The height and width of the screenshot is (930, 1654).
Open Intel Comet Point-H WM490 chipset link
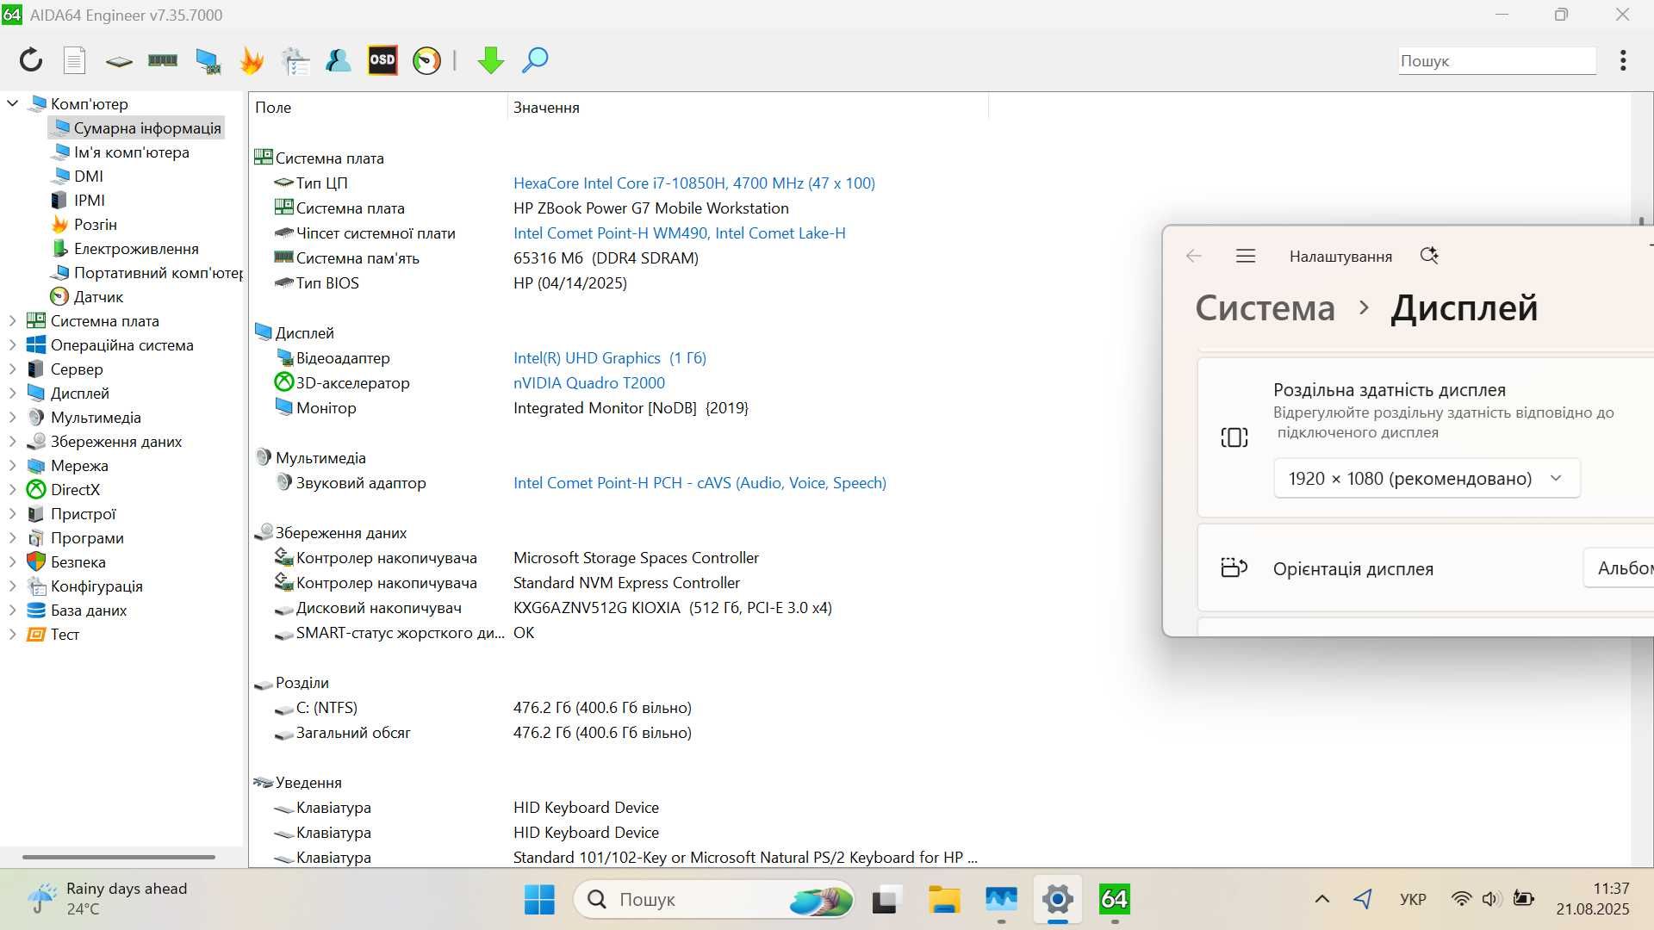click(x=679, y=232)
